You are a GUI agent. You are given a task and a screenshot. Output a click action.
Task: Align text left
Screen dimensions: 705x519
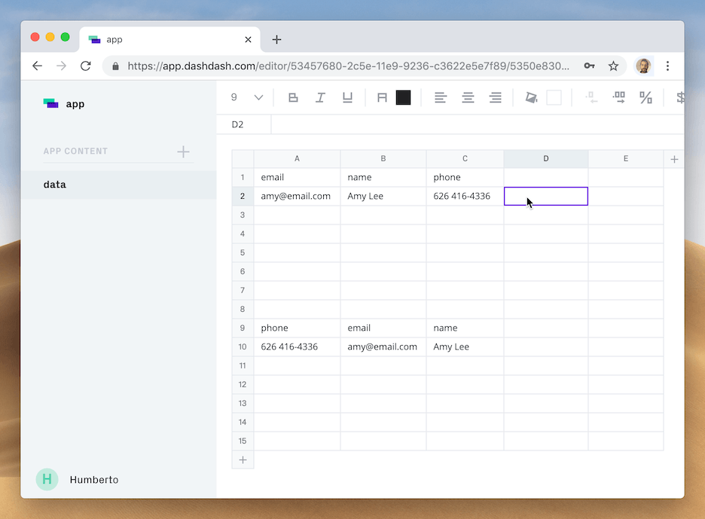click(441, 98)
